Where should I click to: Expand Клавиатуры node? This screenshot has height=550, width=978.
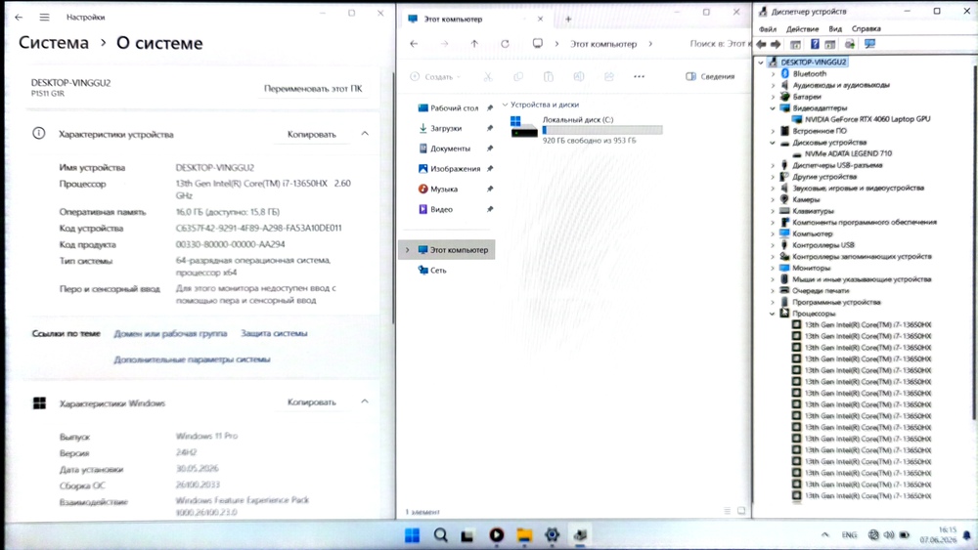pyautogui.click(x=773, y=211)
